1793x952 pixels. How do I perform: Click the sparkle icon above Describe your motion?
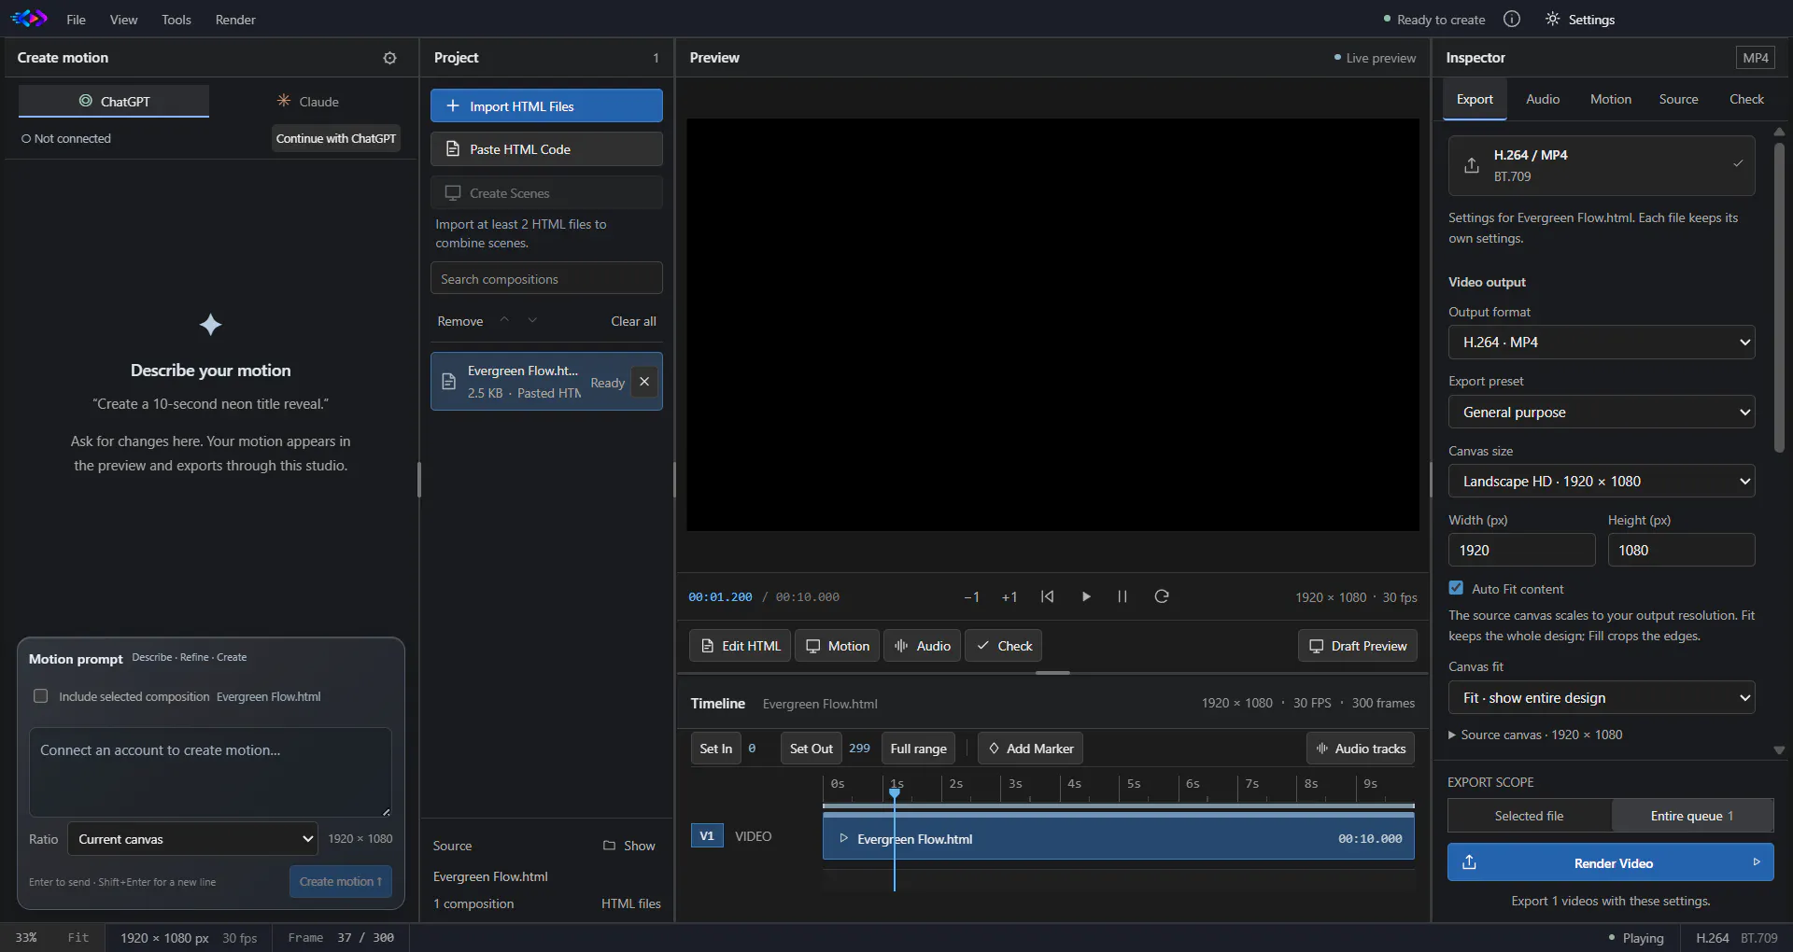(x=210, y=325)
